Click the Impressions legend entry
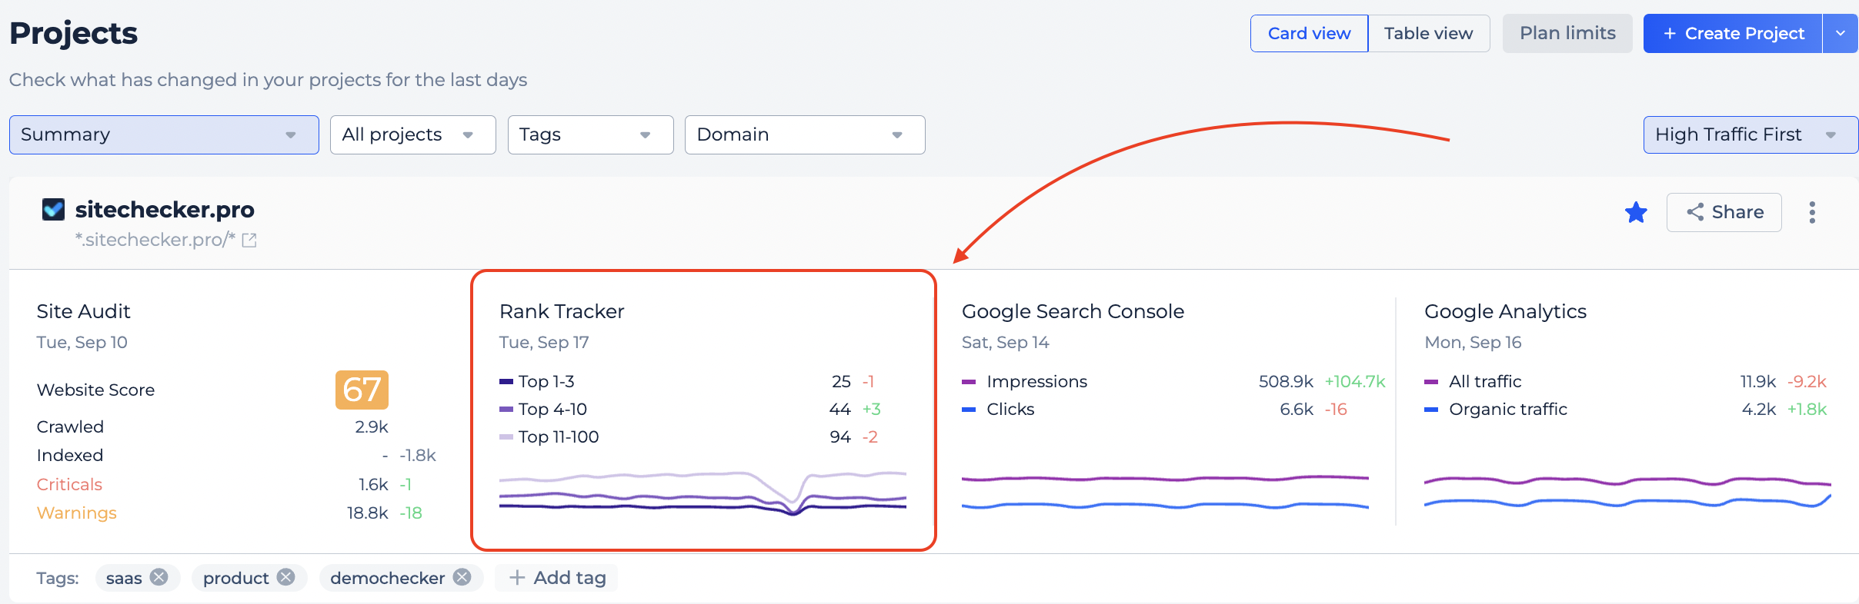The image size is (1859, 604). pyautogui.click(x=1025, y=381)
